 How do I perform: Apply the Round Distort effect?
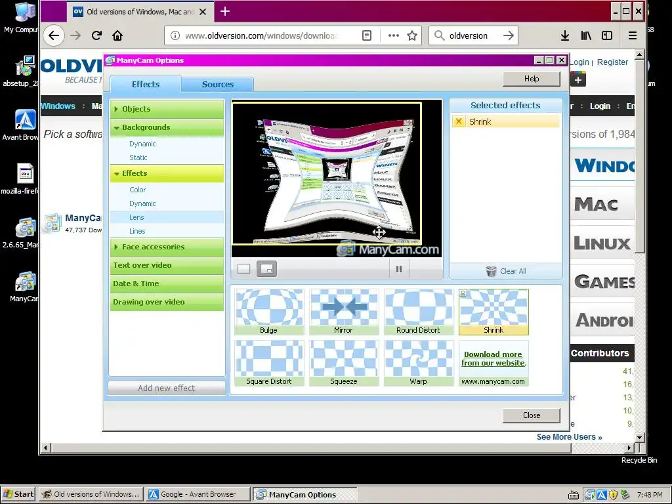418,312
